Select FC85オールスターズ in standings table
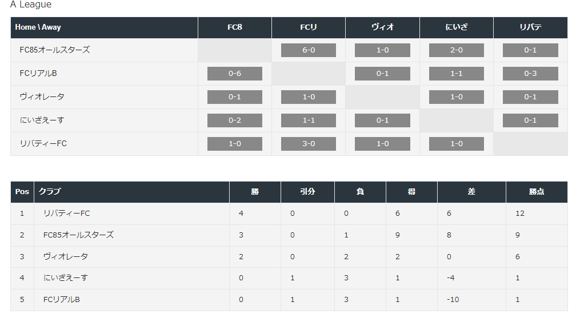 click(78, 235)
